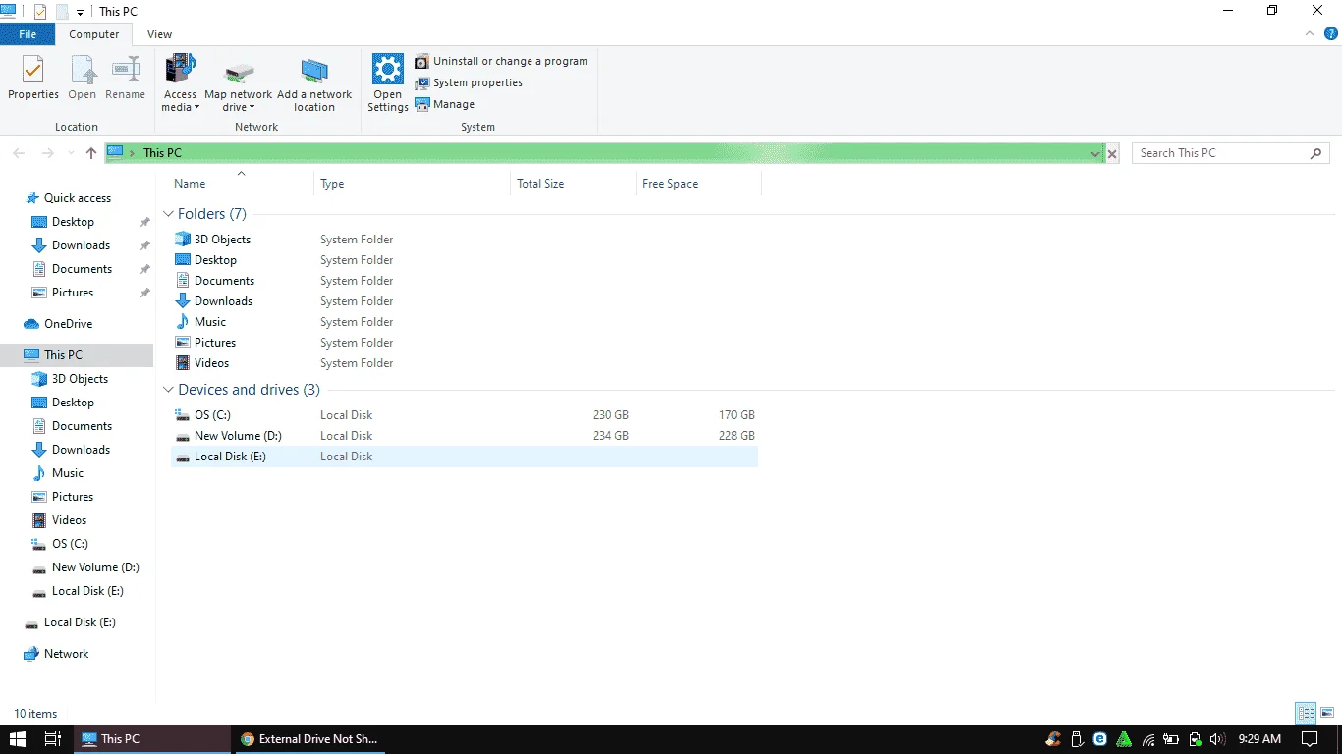Select the Music folder in the file list
This screenshot has width=1342, height=754.
[x=210, y=322]
